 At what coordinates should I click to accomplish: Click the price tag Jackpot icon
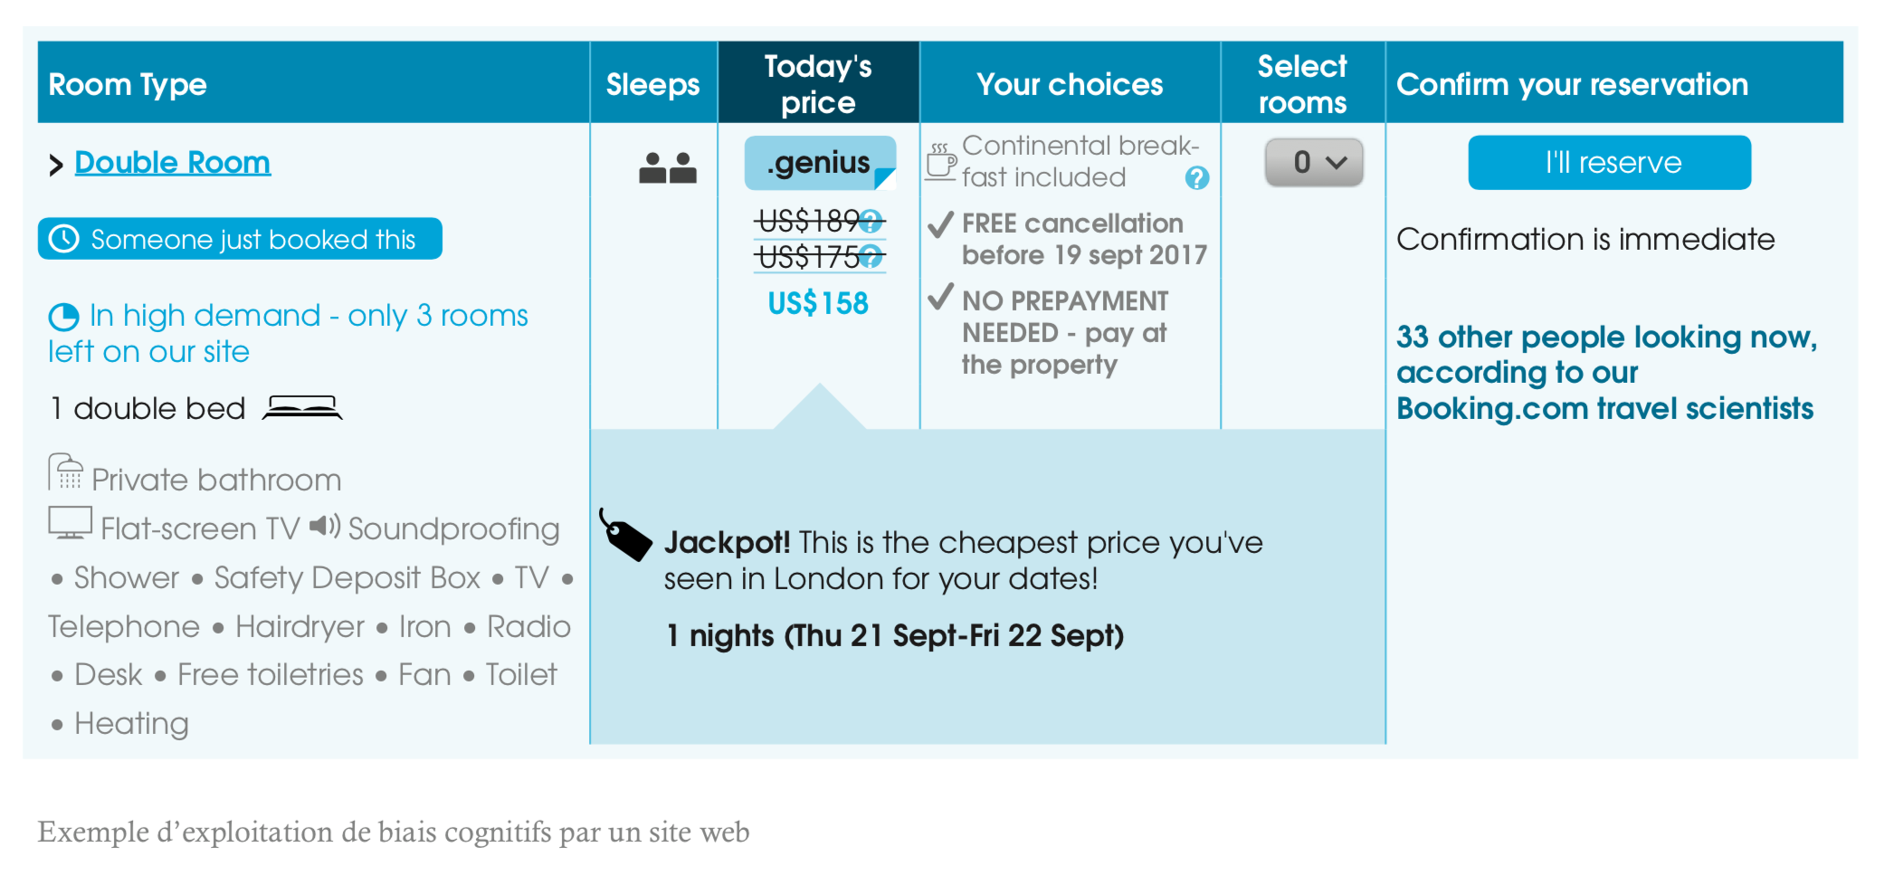[x=625, y=536]
